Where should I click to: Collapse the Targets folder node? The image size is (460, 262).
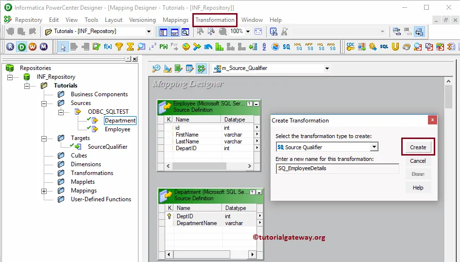click(44, 139)
